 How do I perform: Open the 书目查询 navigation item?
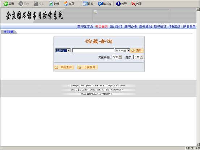(102, 27)
